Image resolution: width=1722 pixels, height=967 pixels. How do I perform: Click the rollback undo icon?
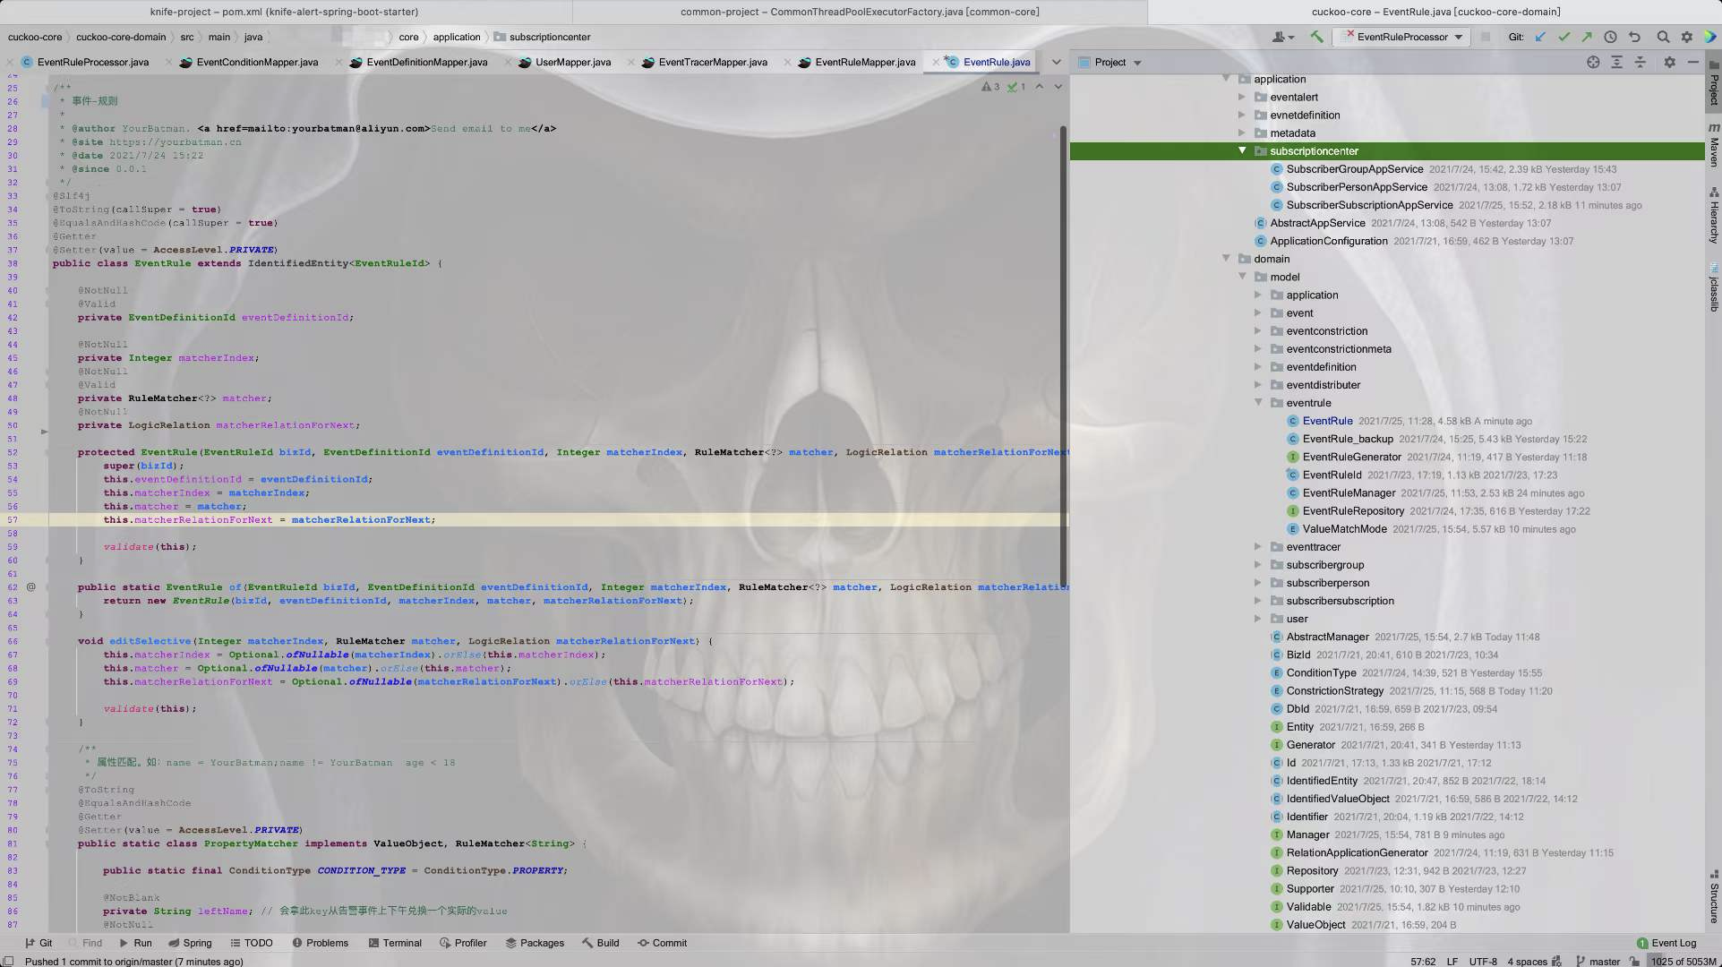(1634, 37)
